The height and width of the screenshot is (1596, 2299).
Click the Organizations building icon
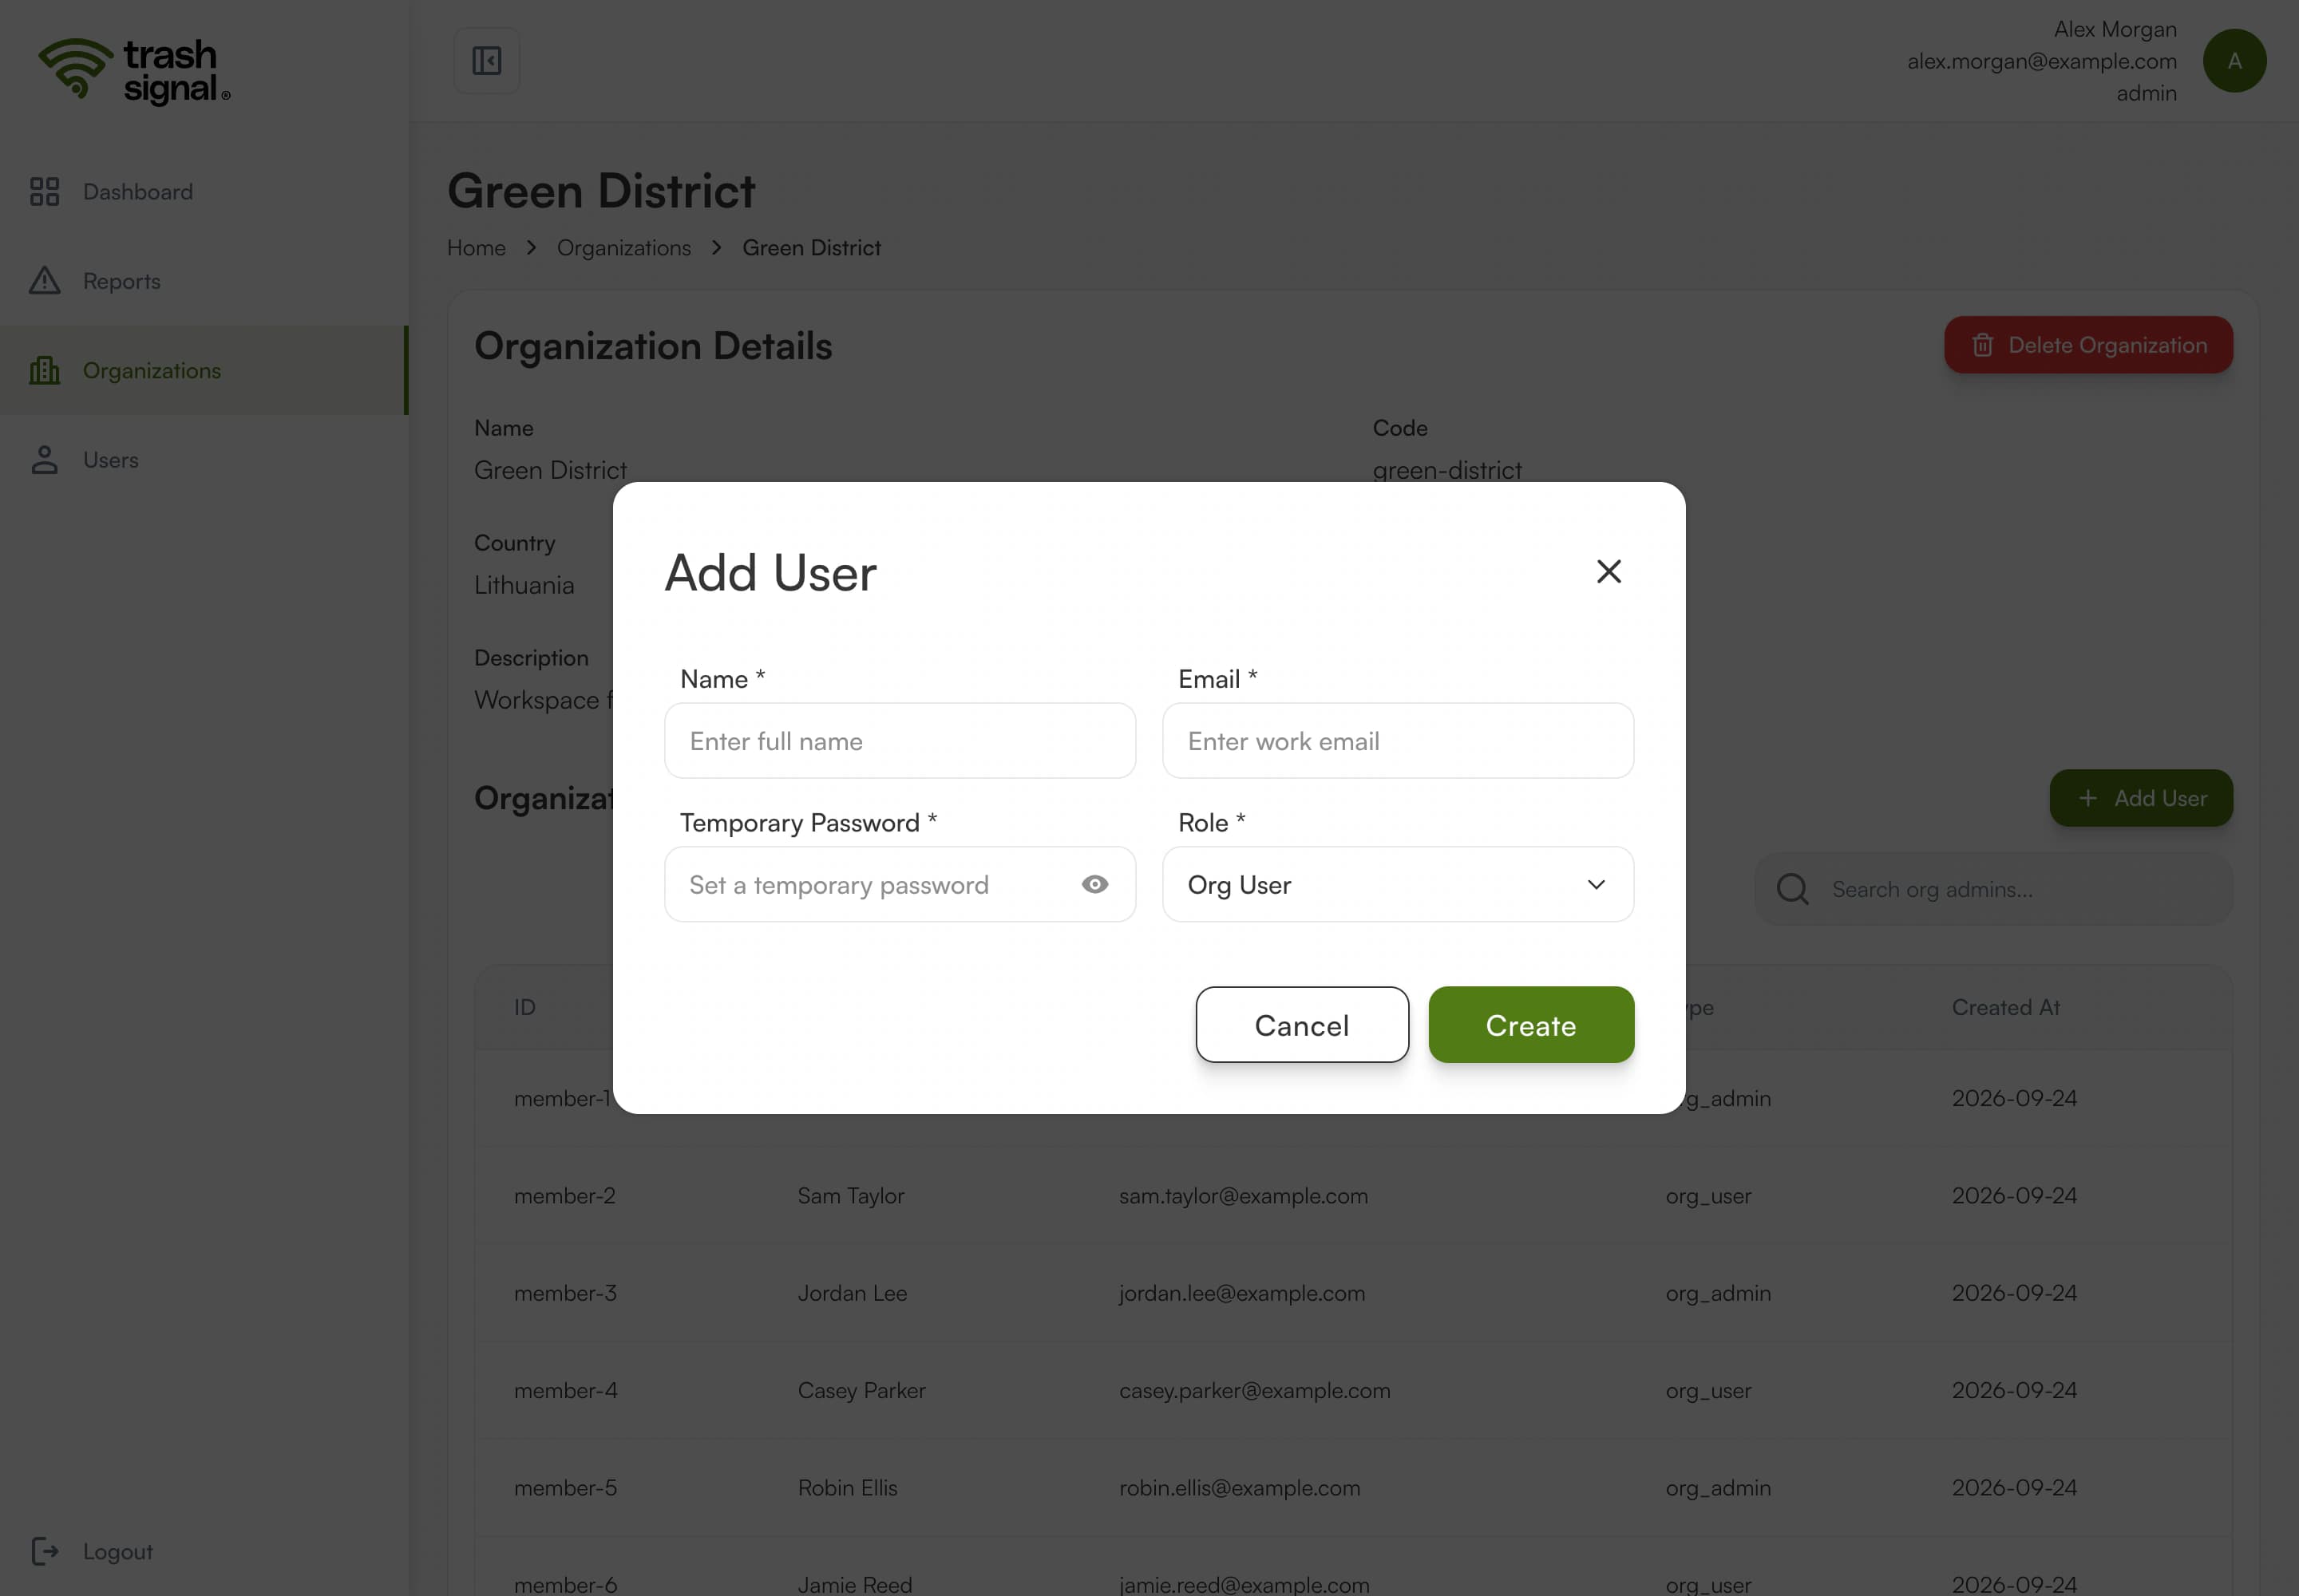[44, 371]
